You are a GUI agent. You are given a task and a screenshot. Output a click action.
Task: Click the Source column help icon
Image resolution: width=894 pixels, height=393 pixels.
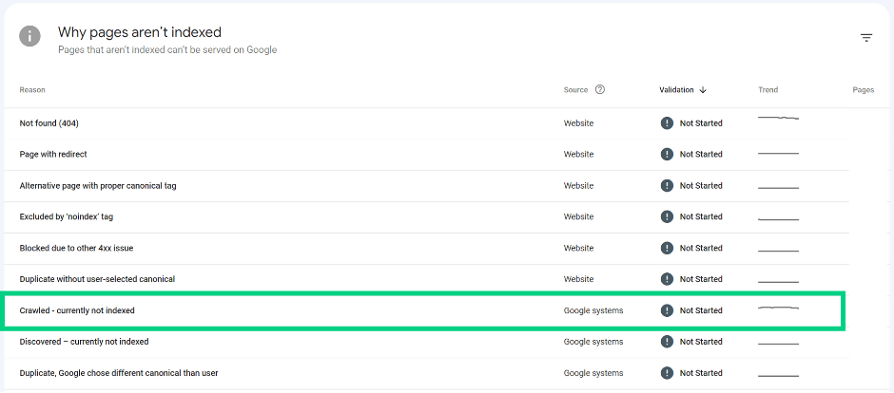click(x=600, y=89)
